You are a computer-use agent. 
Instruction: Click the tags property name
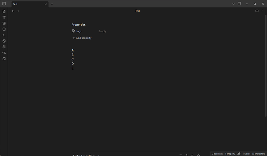79,31
